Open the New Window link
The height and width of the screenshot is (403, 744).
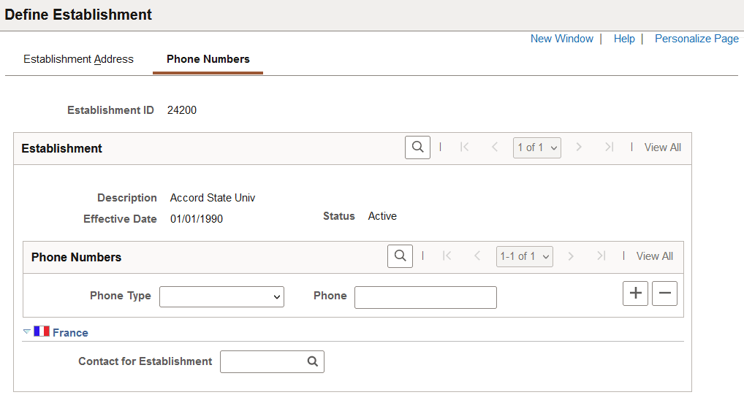coord(561,39)
